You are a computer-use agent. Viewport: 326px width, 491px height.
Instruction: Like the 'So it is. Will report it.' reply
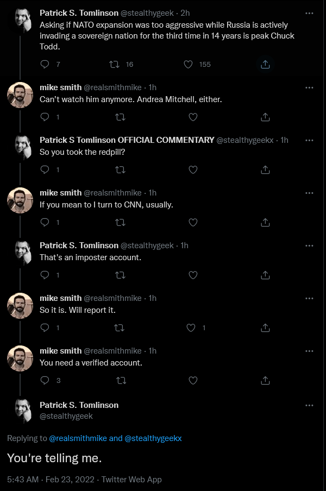click(191, 328)
